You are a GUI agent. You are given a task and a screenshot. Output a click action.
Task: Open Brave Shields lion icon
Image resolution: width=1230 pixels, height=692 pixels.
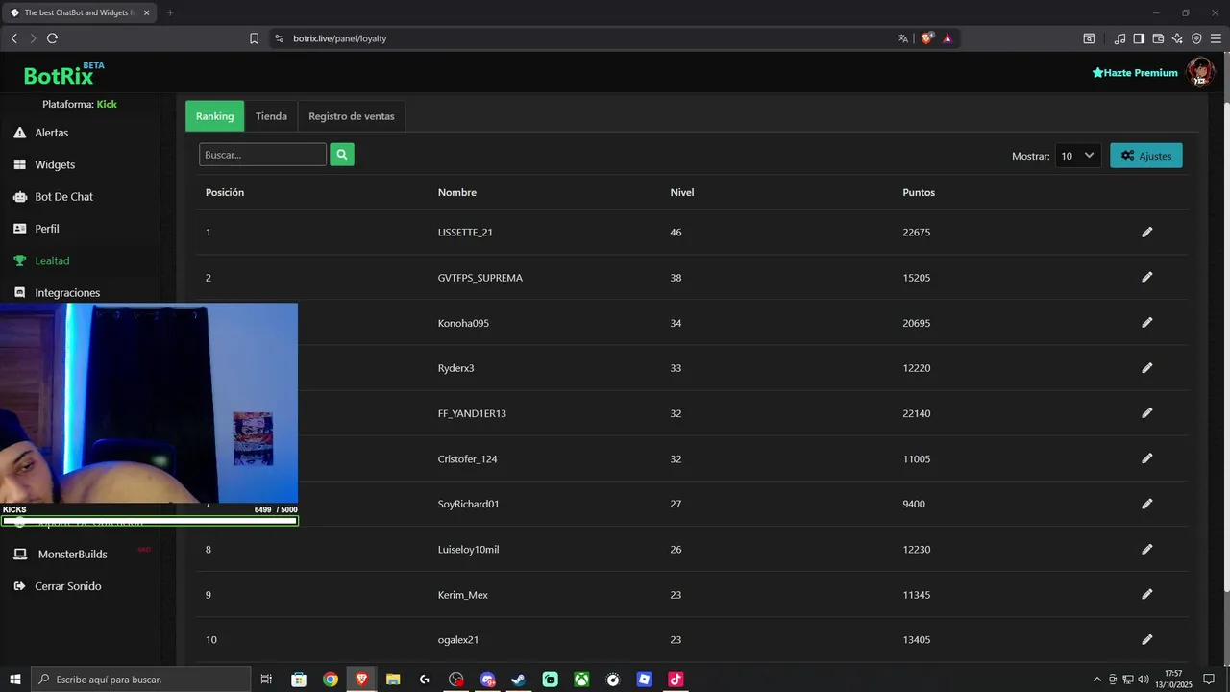click(x=927, y=38)
